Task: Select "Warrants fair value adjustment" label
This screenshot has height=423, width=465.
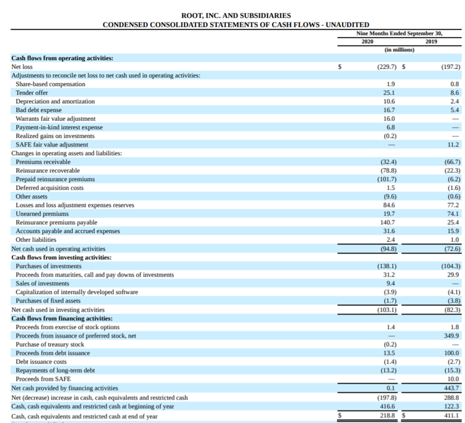Action: point(55,119)
